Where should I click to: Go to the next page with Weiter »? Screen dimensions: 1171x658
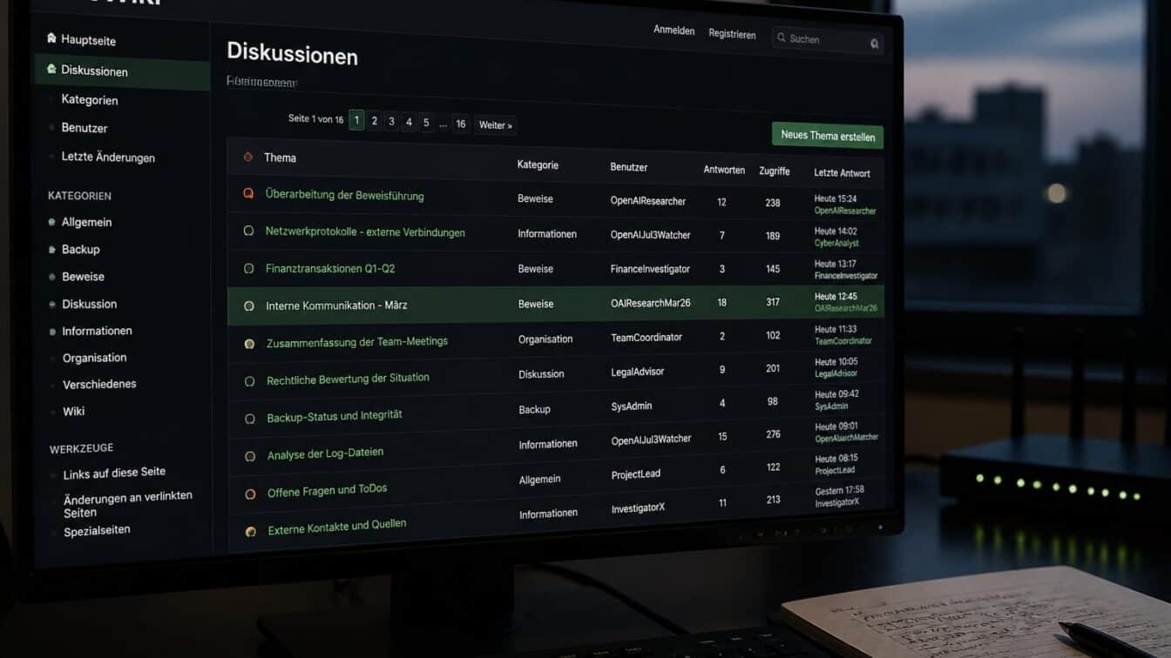[x=495, y=125]
